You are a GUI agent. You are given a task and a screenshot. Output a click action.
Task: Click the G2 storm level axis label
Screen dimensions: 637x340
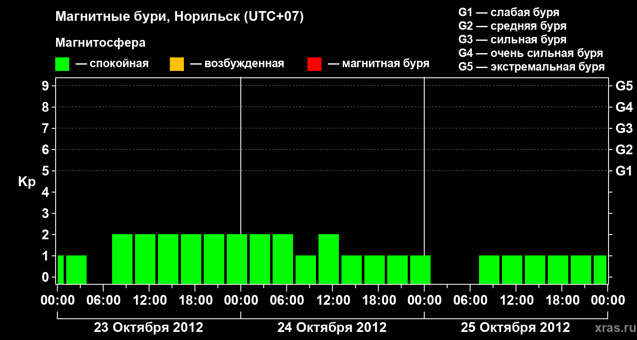click(x=624, y=150)
